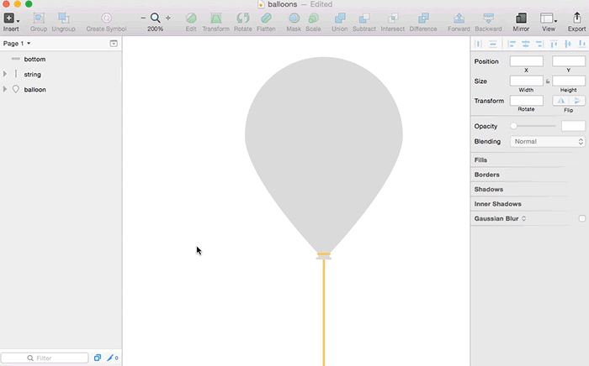Click the Opacity value field

[x=573, y=126]
